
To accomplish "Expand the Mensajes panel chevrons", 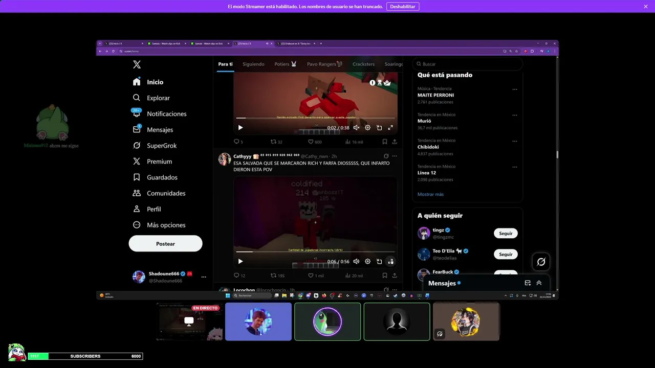I will click(x=539, y=283).
